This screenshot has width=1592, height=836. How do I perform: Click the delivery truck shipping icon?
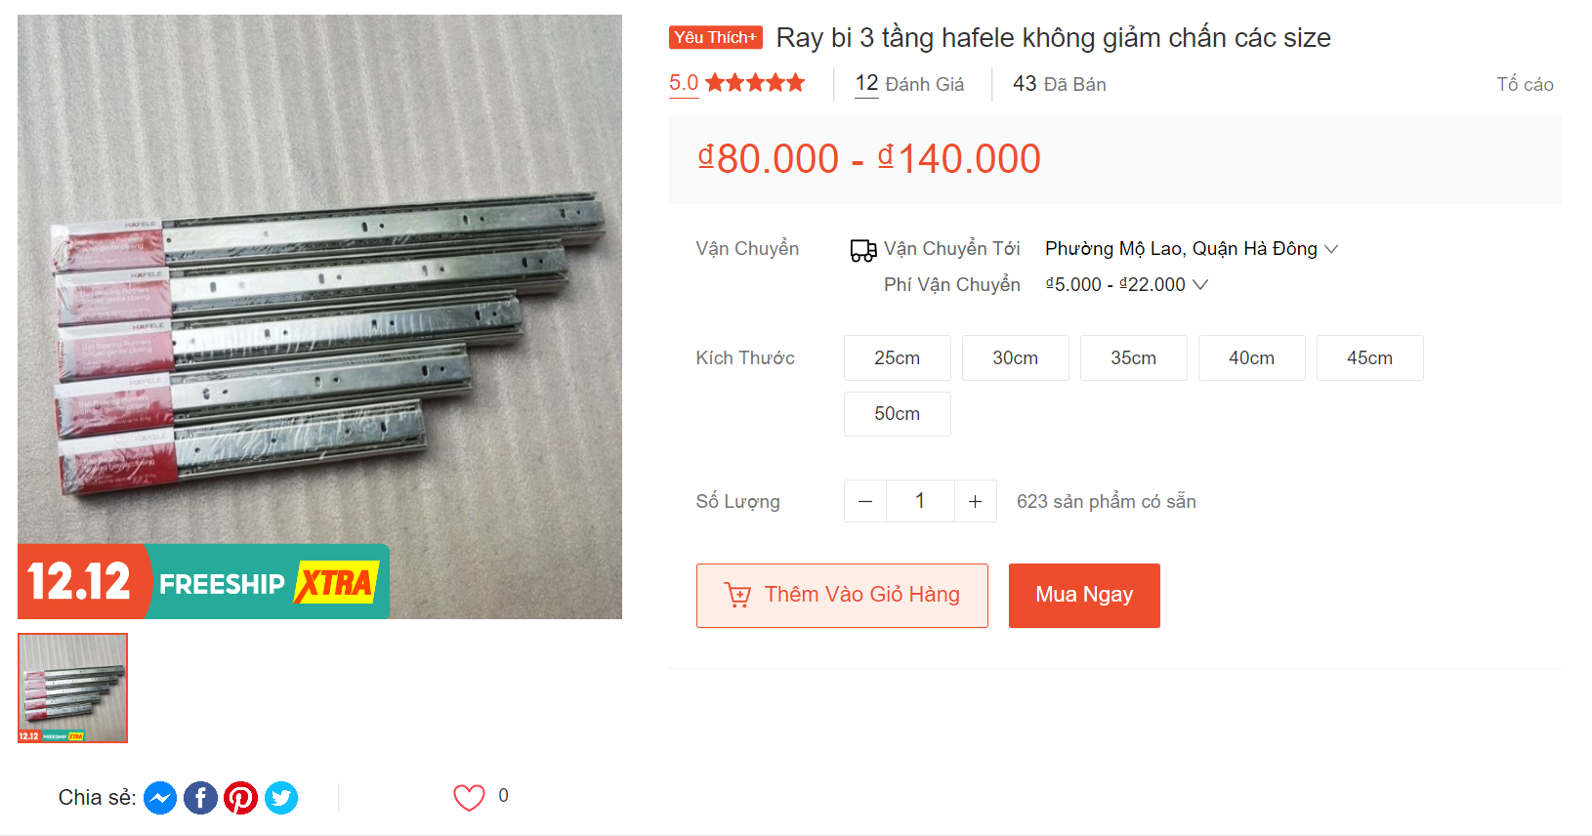coord(862,251)
